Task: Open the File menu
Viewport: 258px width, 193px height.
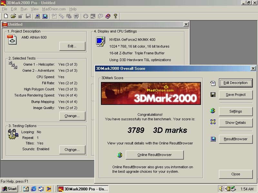Action: point(5,9)
